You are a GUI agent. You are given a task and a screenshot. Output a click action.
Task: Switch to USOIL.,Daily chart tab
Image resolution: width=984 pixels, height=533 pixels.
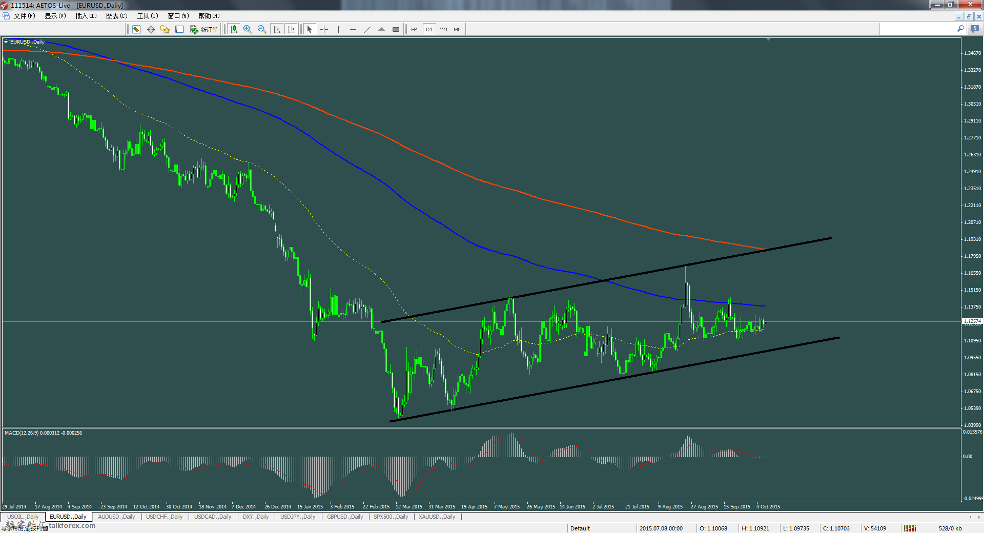[x=23, y=517]
